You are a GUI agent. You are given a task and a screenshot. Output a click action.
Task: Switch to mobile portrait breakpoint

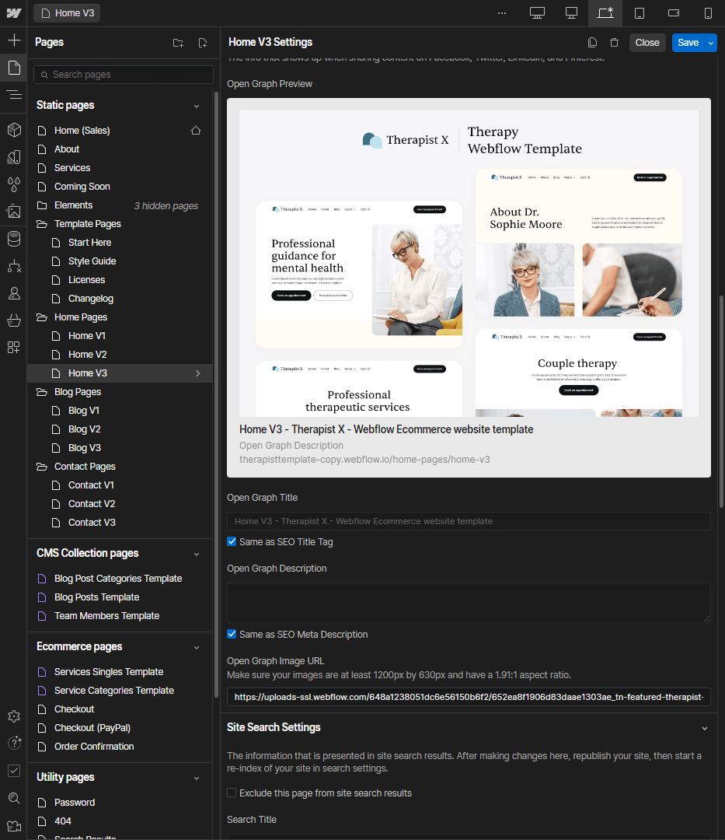click(x=706, y=13)
